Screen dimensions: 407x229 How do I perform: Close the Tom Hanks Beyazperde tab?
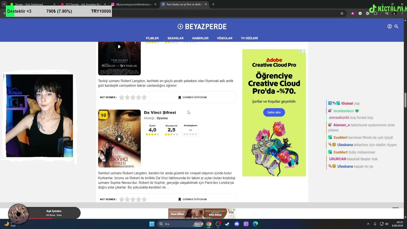click(x=206, y=4)
